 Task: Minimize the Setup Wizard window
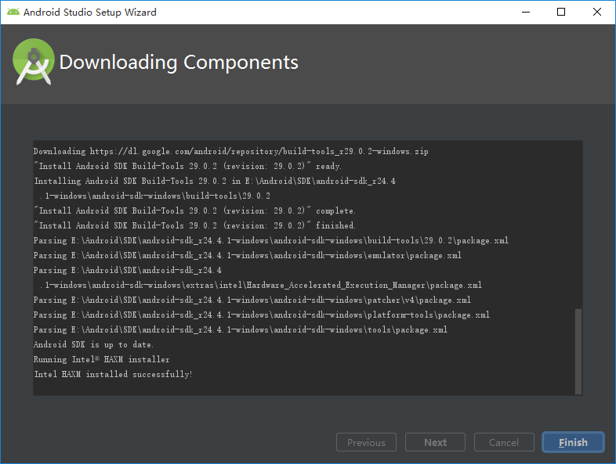click(x=526, y=13)
